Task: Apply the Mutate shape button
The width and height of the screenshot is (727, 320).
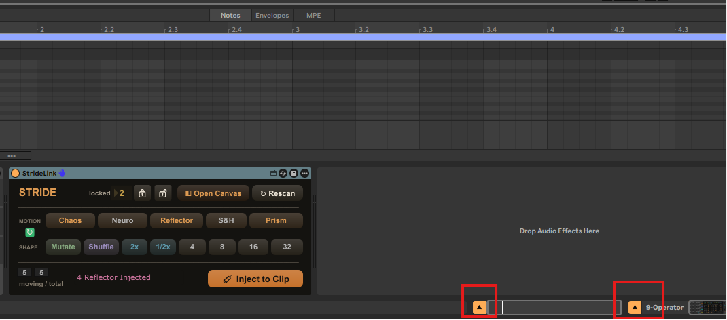Action: 63,247
